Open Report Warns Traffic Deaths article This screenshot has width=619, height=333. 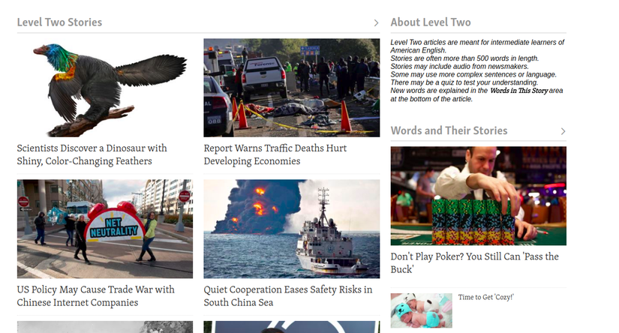pyautogui.click(x=275, y=154)
